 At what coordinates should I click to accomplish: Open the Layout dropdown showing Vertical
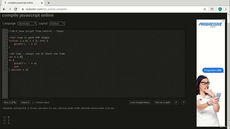pyautogui.click(x=57, y=24)
